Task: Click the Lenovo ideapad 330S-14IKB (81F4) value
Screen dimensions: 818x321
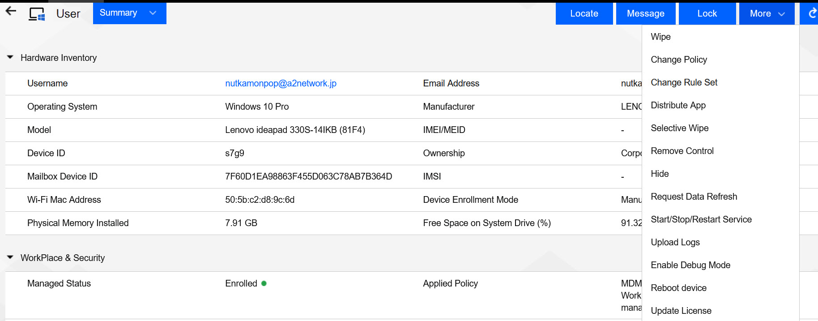Action: click(x=295, y=130)
